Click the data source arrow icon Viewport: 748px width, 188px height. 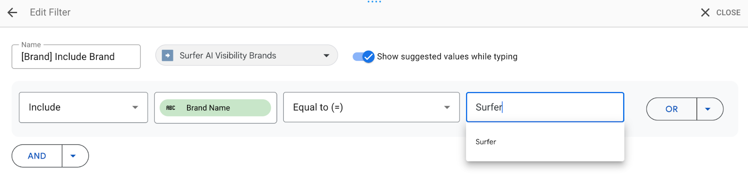point(167,56)
